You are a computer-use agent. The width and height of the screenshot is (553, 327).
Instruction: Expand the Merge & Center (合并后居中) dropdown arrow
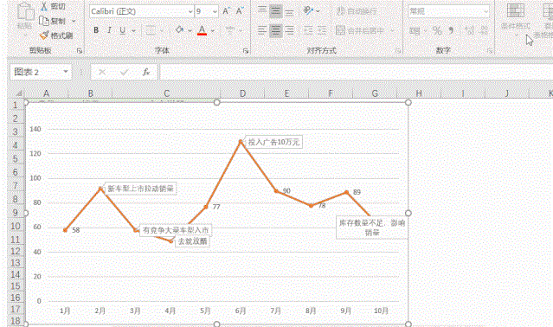[392, 30]
